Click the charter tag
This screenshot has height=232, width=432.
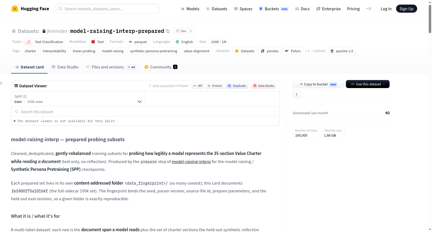pyautogui.click(x=30, y=51)
